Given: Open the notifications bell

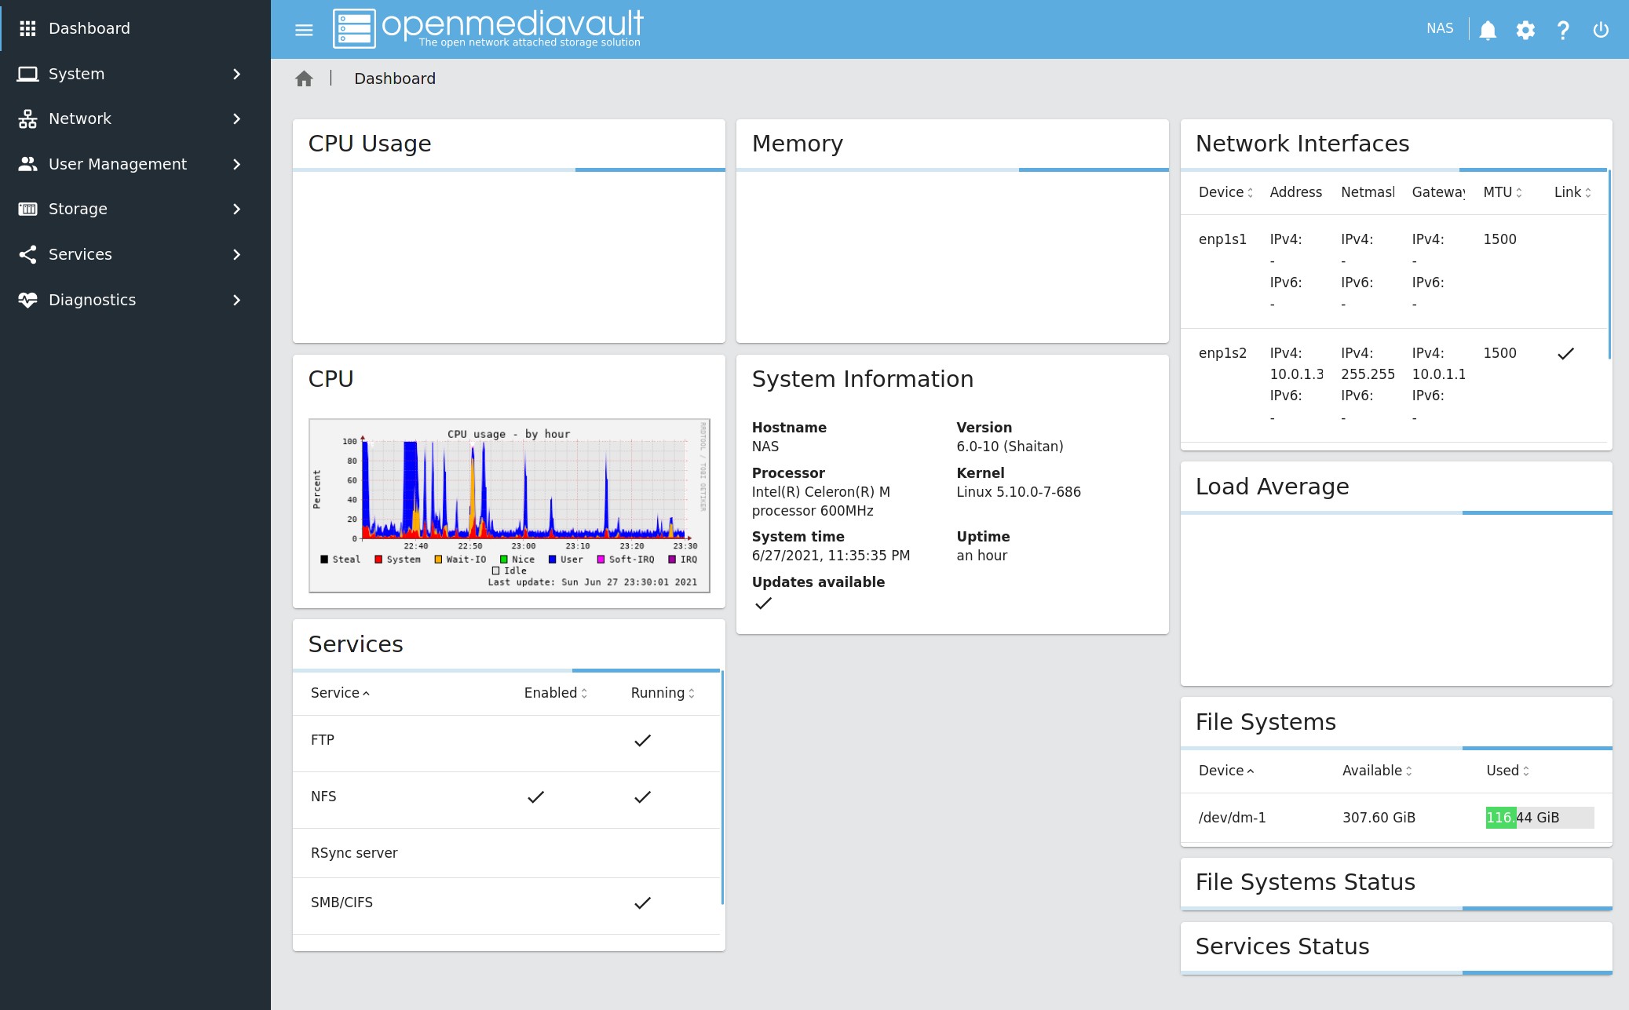Looking at the screenshot, I should click(1486, 30).
